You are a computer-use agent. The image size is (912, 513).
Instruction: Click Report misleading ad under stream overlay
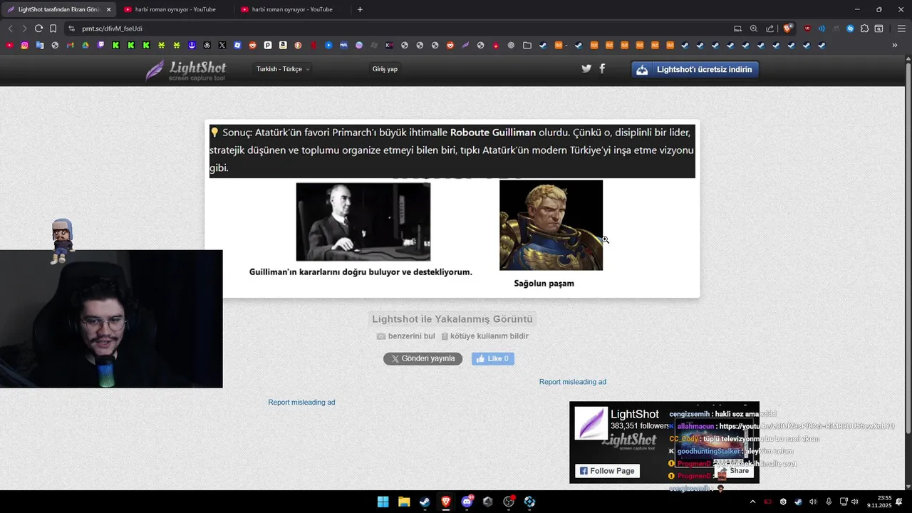click(301, 403)
